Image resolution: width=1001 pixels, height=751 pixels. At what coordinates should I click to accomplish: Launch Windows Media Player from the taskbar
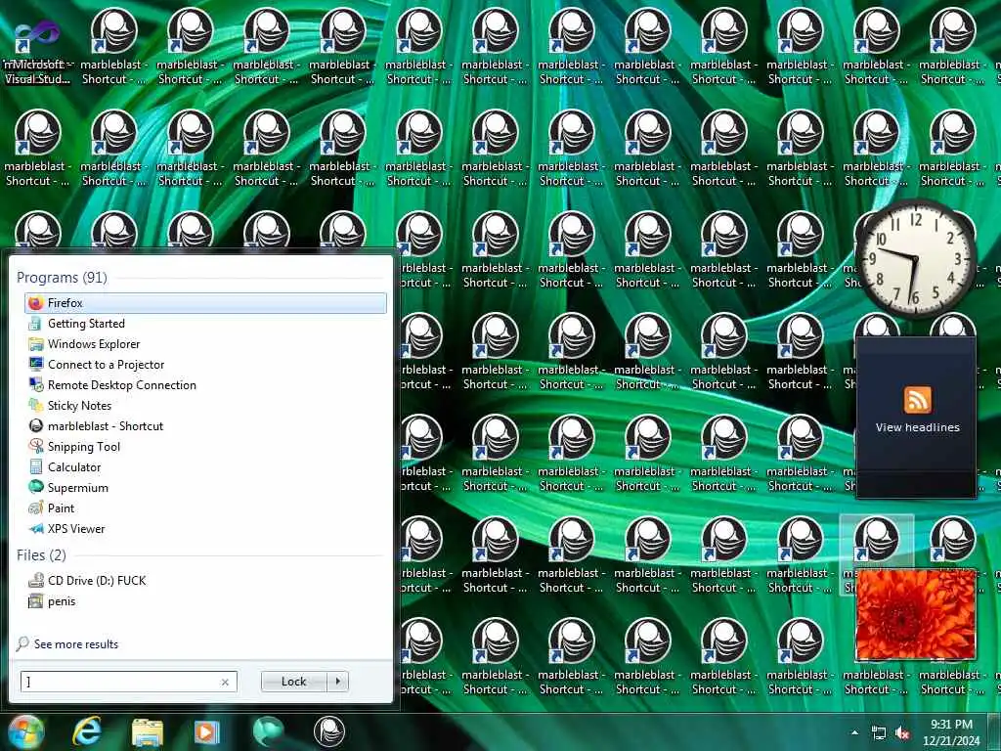pyautogui.click(x=206, y=731)
